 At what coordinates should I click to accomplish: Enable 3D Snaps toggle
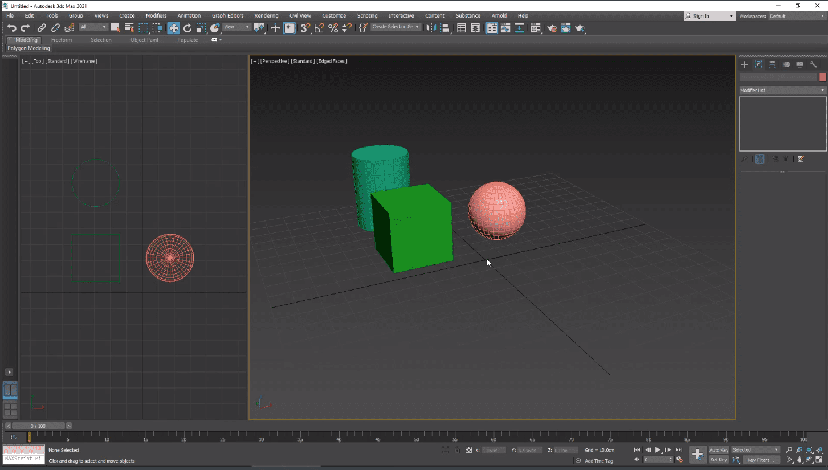[304, 27]
